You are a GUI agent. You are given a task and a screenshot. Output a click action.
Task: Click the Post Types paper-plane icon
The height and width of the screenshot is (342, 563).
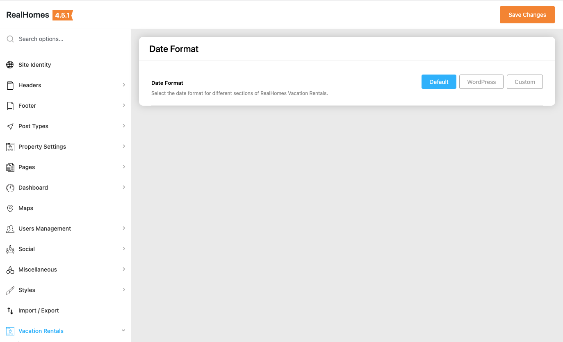click(10, 126)
